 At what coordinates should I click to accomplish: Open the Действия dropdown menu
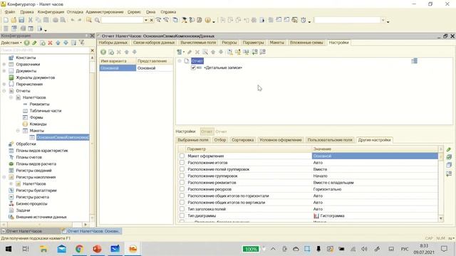pyautogui.click(x=11, y=43)
